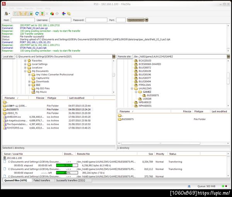
Task: Select BLES00875 icon in remote tree
Action: click(x=144, y=95)
